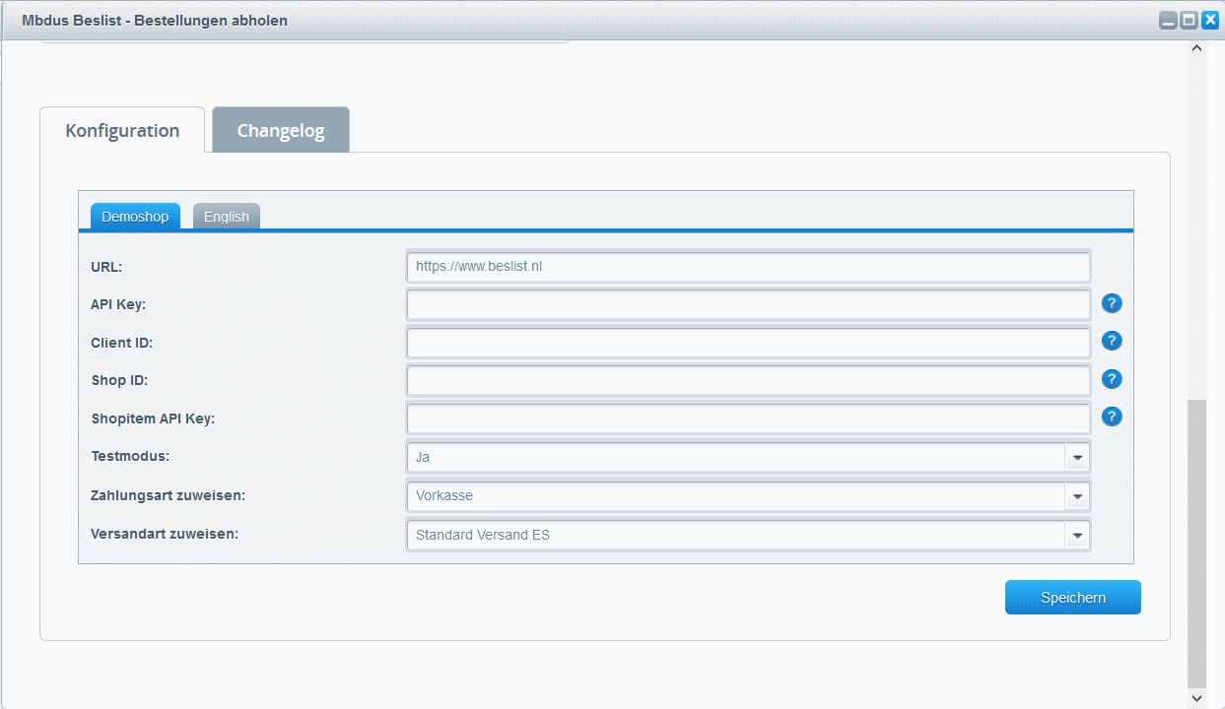Click help icon beside Shopitem API Key
The height and width of the screenshot is (709, 1225).
(1112, 417)
